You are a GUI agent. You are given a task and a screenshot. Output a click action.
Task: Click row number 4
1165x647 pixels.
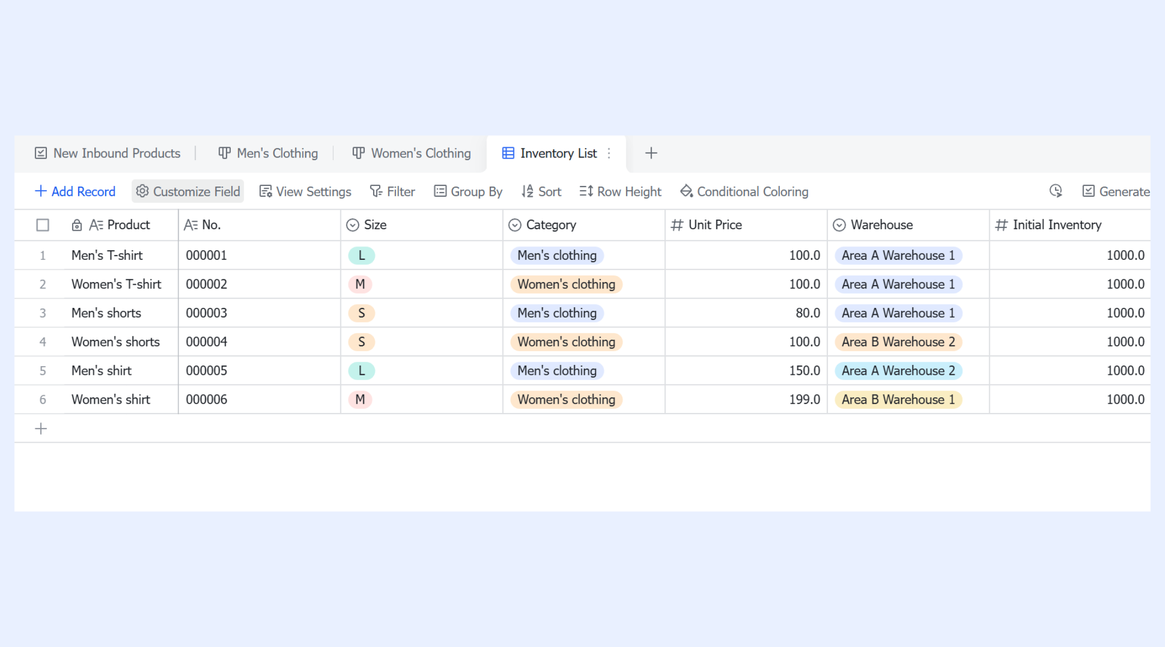[43, 342]
